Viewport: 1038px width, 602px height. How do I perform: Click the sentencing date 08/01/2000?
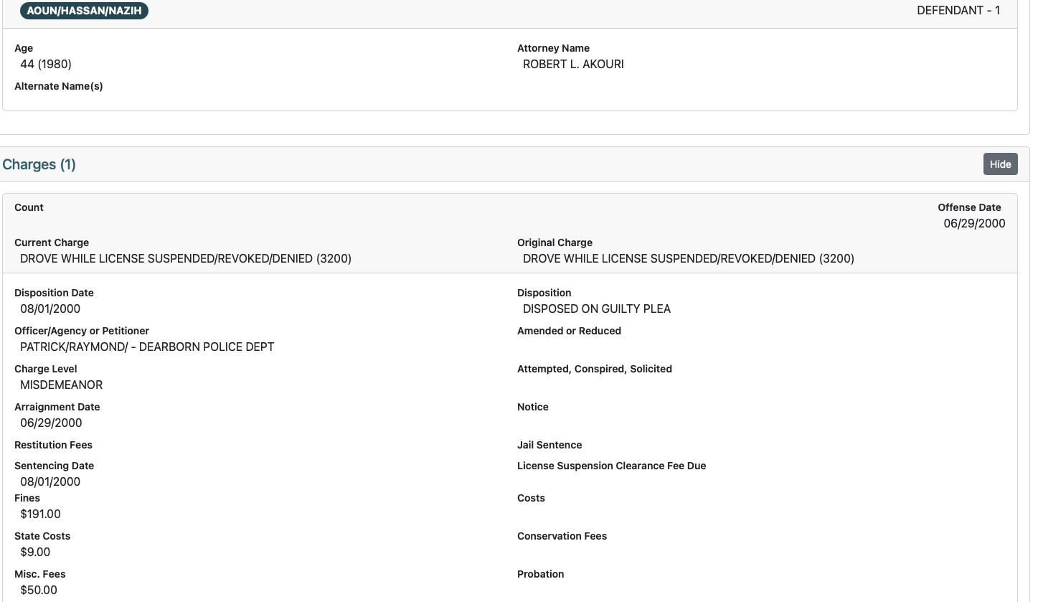(x=50, y=481)
